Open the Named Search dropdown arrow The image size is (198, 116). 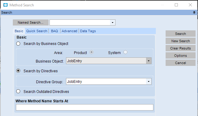click(x=112, y=22)
